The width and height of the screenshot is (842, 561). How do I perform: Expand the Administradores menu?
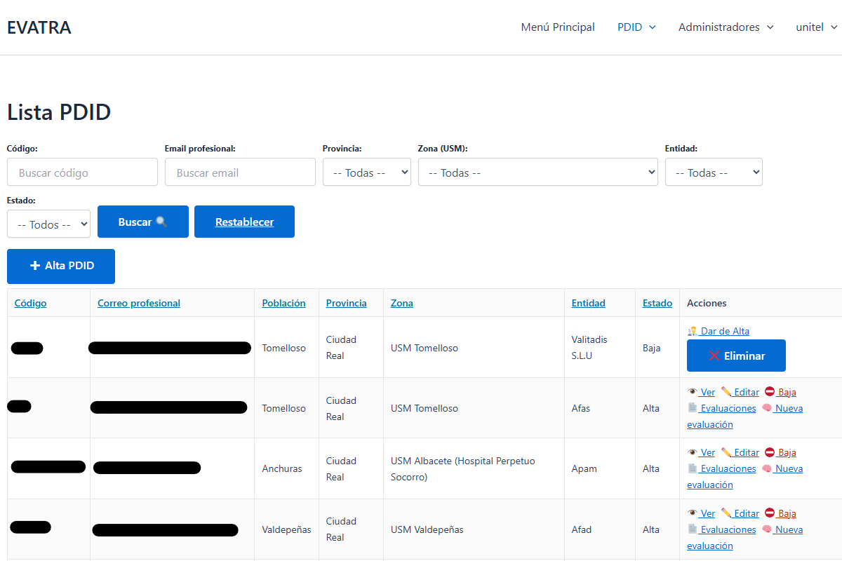(x=726, y=27)
